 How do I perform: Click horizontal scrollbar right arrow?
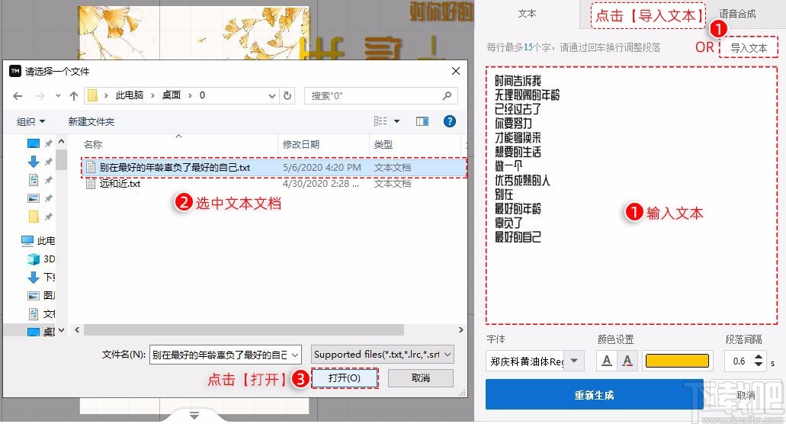coord(460,329)
